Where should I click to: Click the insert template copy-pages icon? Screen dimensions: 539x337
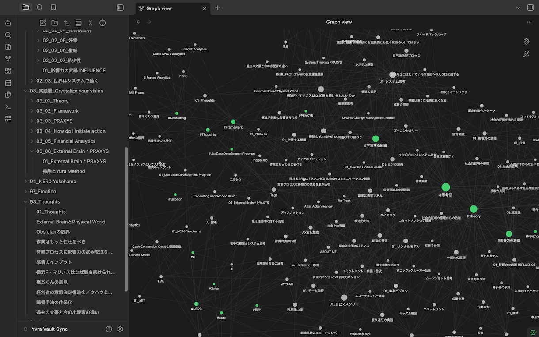[8, 95]
